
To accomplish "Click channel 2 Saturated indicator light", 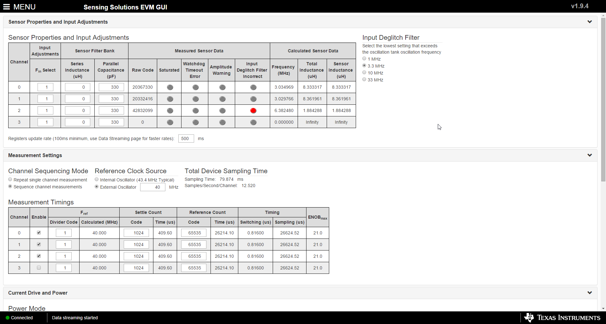I will pyautogui.click(x=170, y=111).
